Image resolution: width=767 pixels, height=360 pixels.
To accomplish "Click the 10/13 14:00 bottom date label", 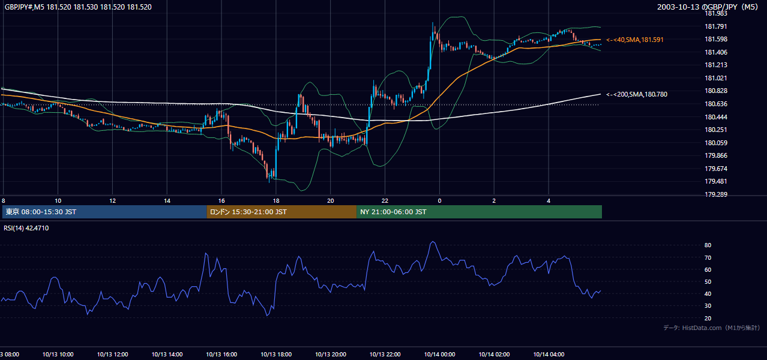I will pos(167,354).
